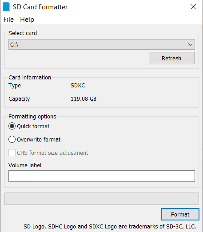Open the Help menu
This screenshot has width=203, height=232.
pyautogui.click(x=27, y=20)
